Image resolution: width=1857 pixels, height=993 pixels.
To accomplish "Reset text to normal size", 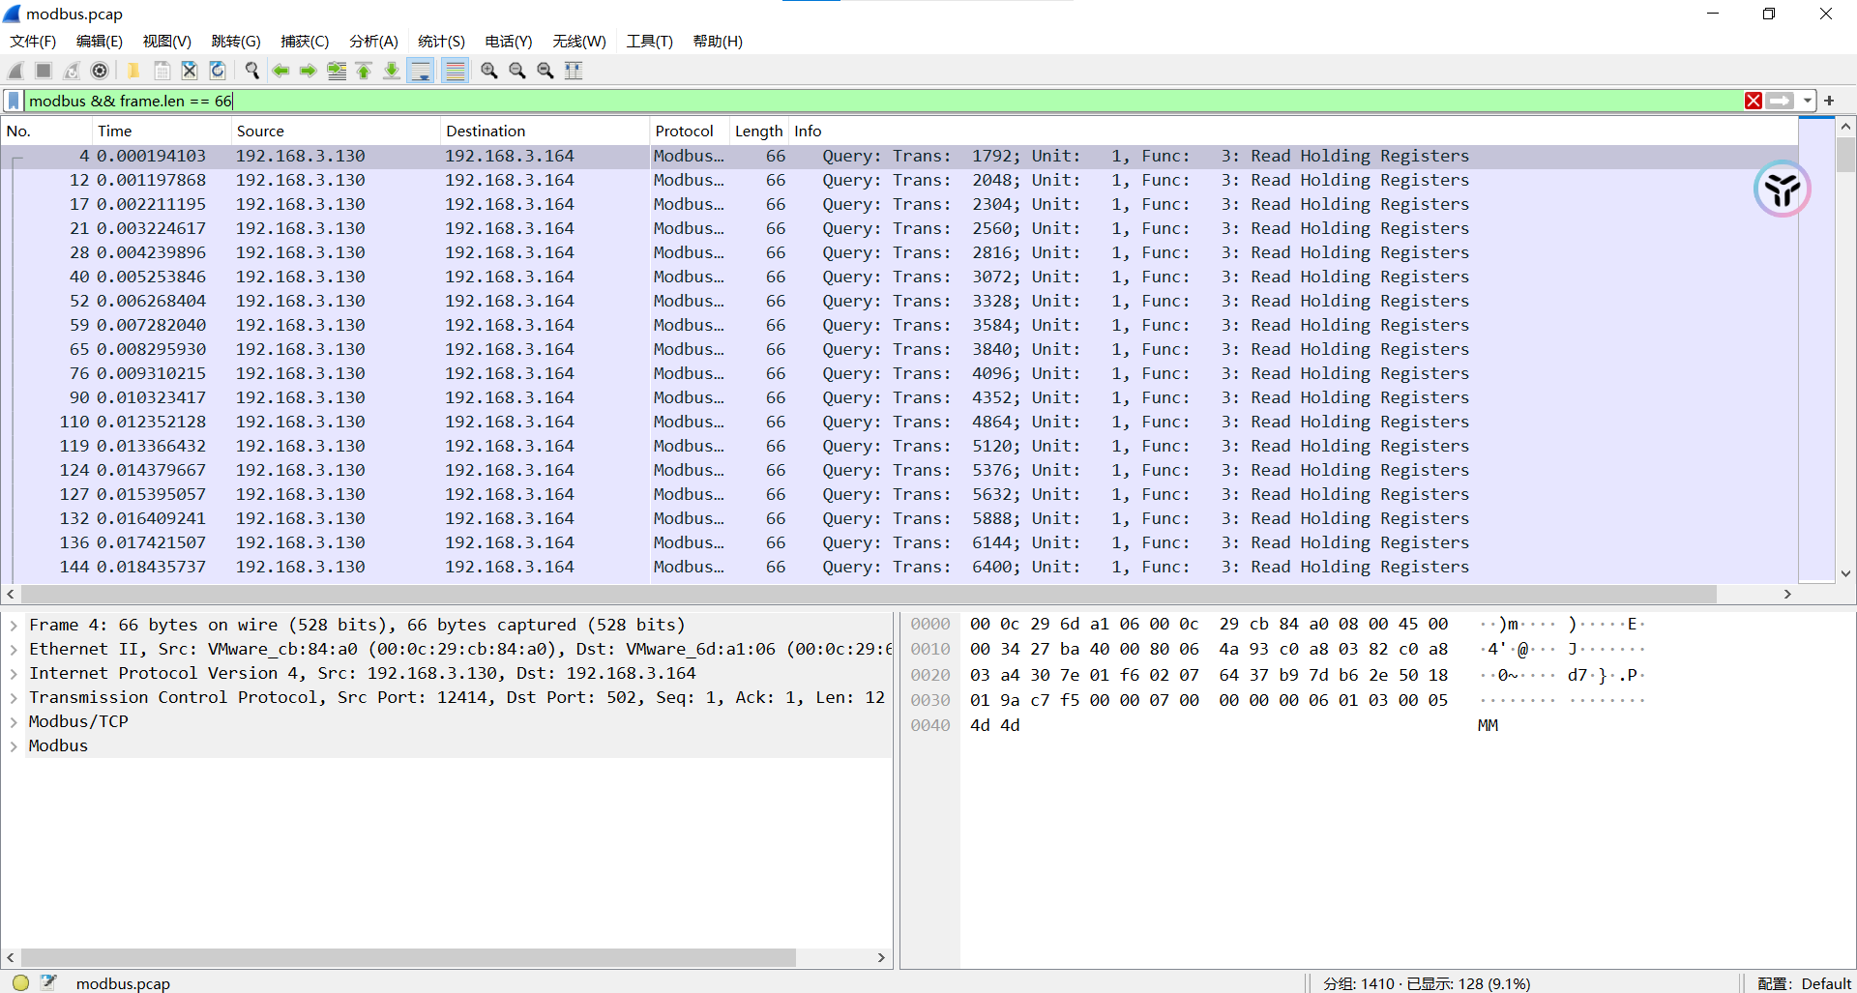I will (x=545, y=71).
